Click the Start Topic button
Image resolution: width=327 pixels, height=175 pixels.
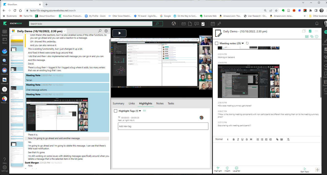305,170
